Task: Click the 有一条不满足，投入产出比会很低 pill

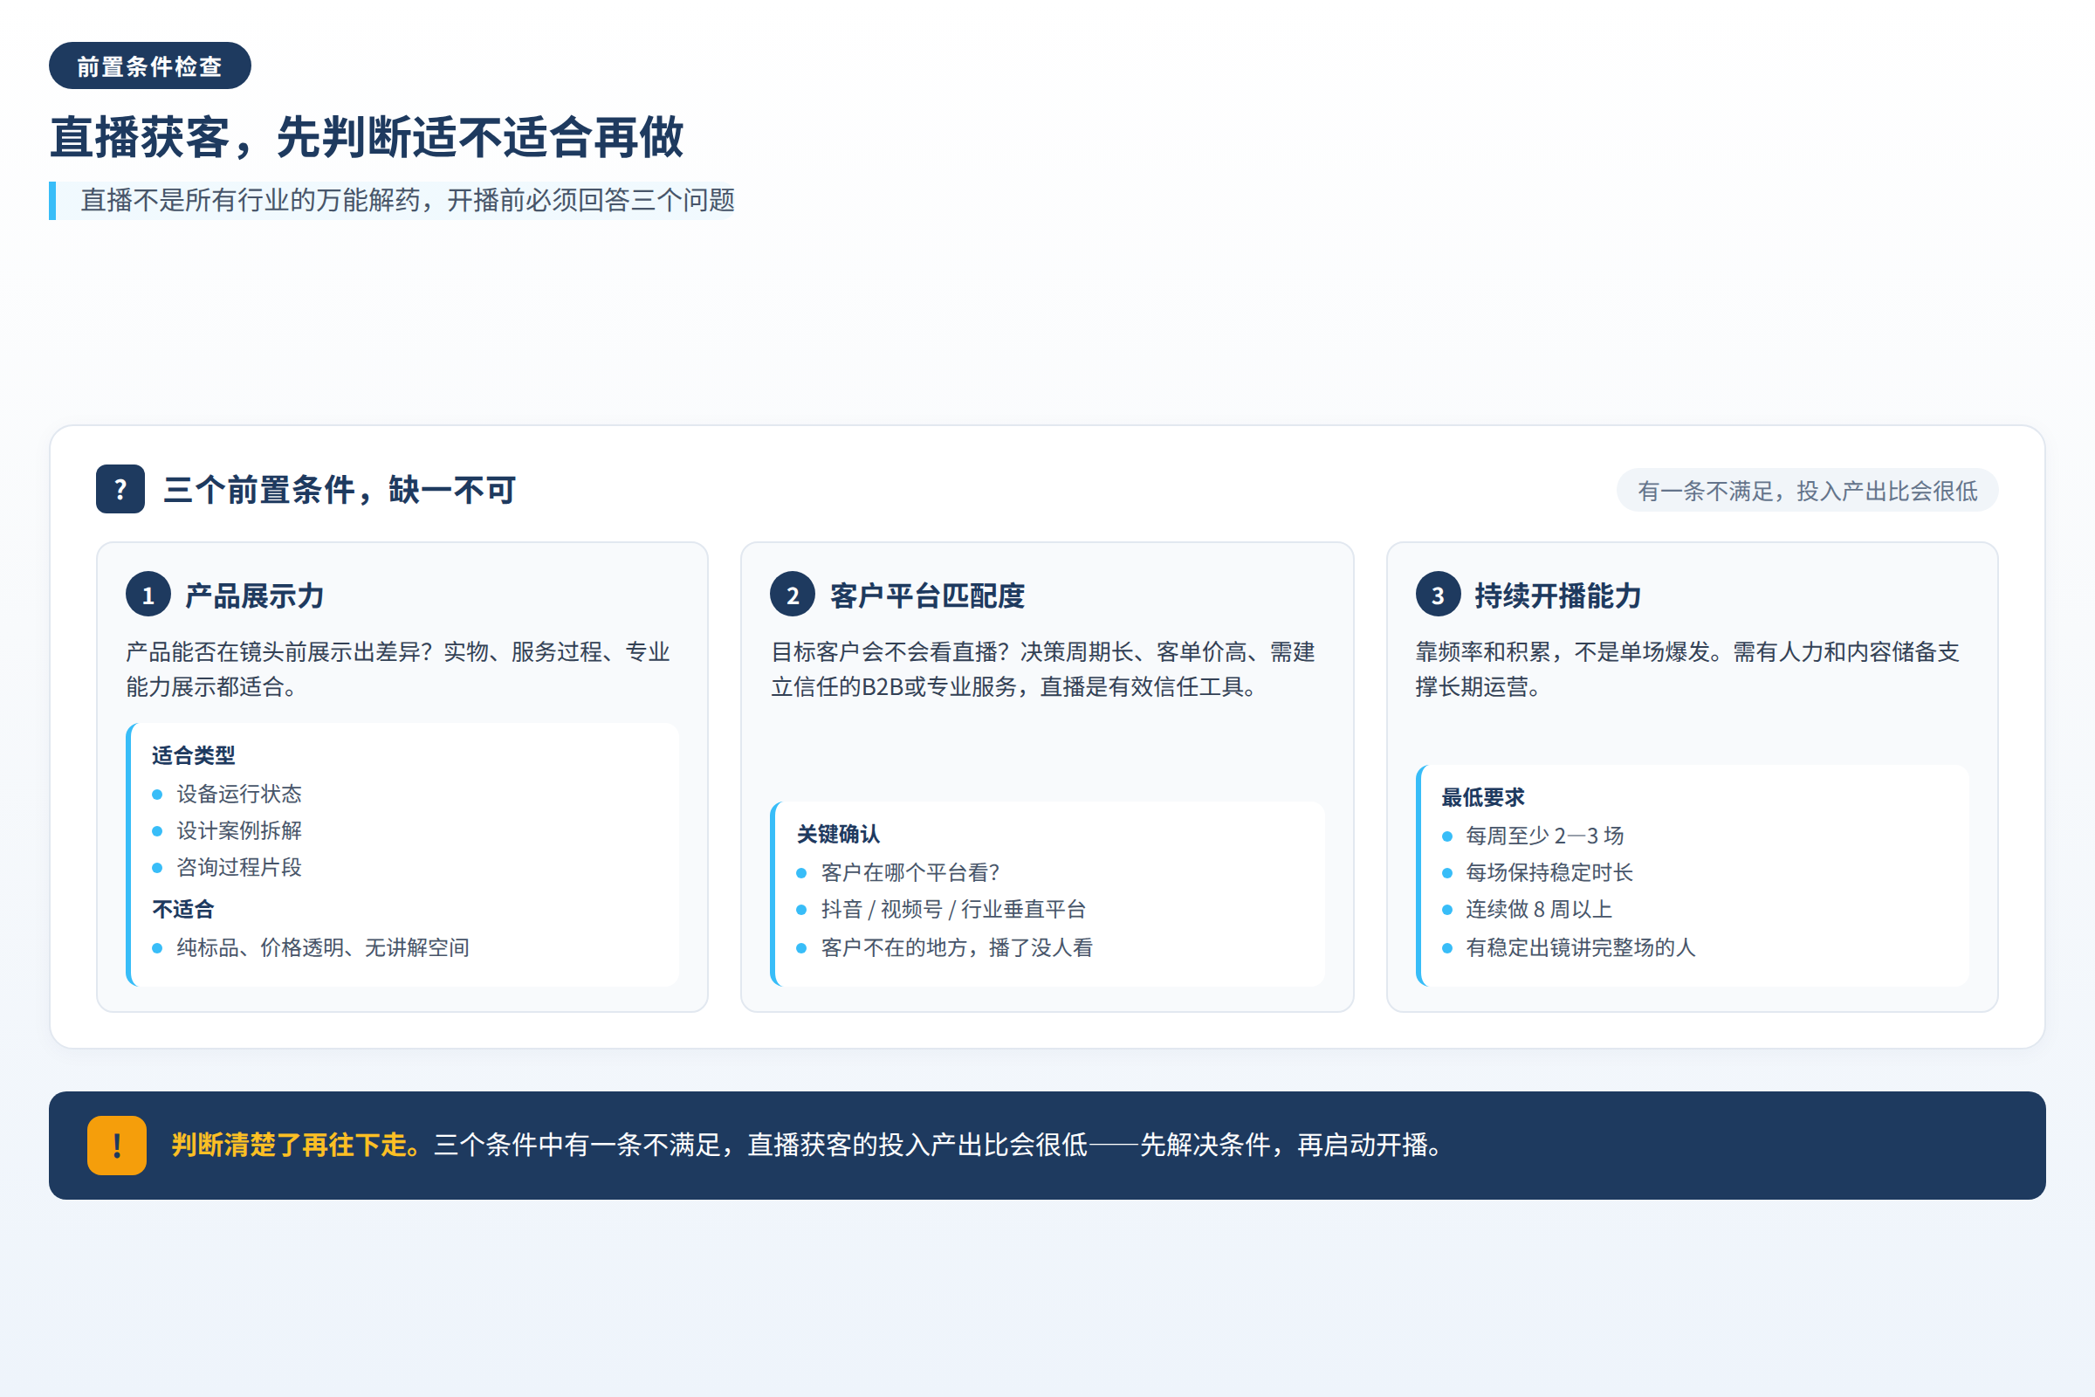Action: click(1807, 491)
